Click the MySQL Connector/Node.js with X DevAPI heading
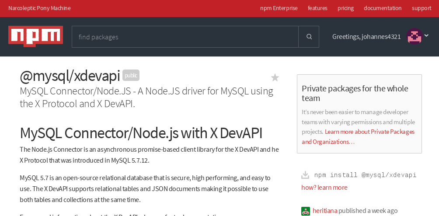 141,133
